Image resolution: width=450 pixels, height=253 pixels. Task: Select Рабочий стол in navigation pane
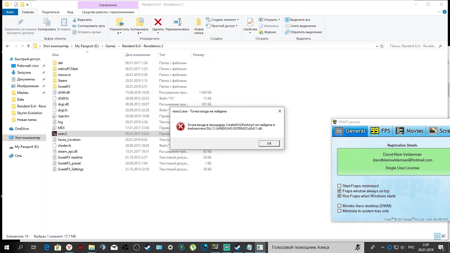coord(28,66)
